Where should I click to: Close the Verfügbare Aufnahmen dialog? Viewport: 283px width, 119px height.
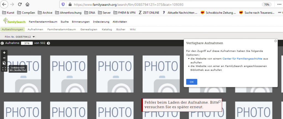(276, 41)
